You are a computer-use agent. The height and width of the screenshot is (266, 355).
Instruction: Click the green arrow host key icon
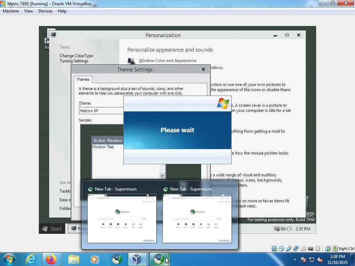[x=335, y=249]
